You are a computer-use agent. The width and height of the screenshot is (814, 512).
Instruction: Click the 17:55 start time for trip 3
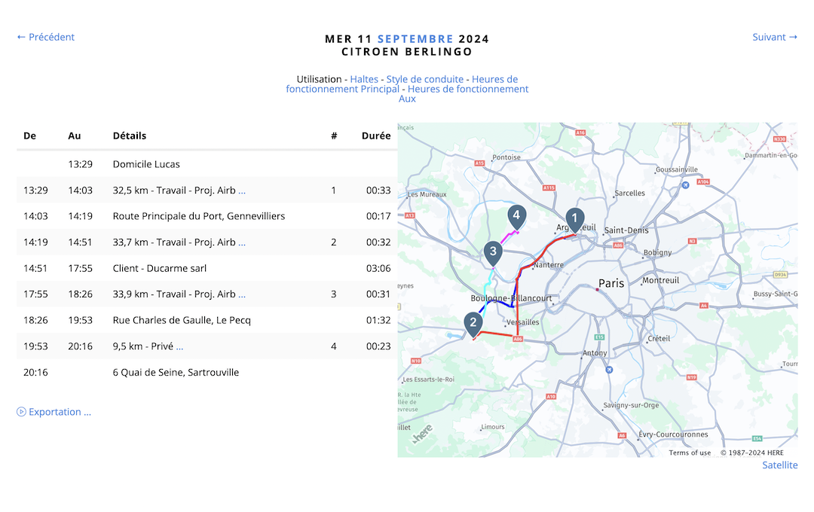(35, 294)
